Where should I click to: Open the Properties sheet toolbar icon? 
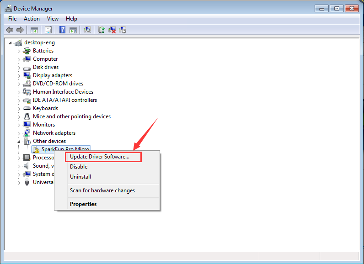pyautogui.click(x=48, y=30)
